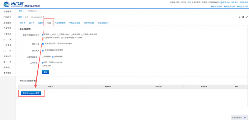Switch to the 智能匹配发货 tab
The image size is (249, 120).
[x=103, y=23]
